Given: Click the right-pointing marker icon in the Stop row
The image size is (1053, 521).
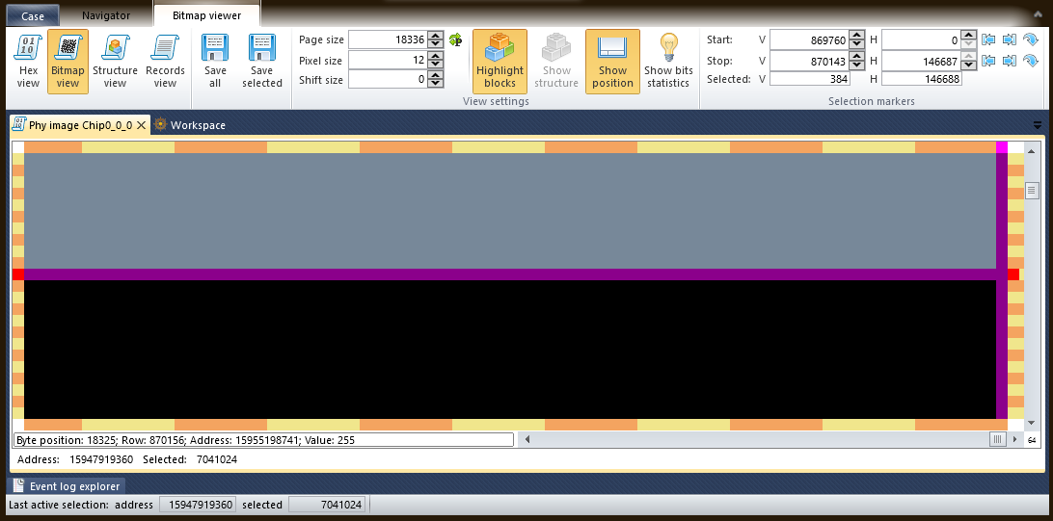Looking at the screenshot, I should point(1009,61).
